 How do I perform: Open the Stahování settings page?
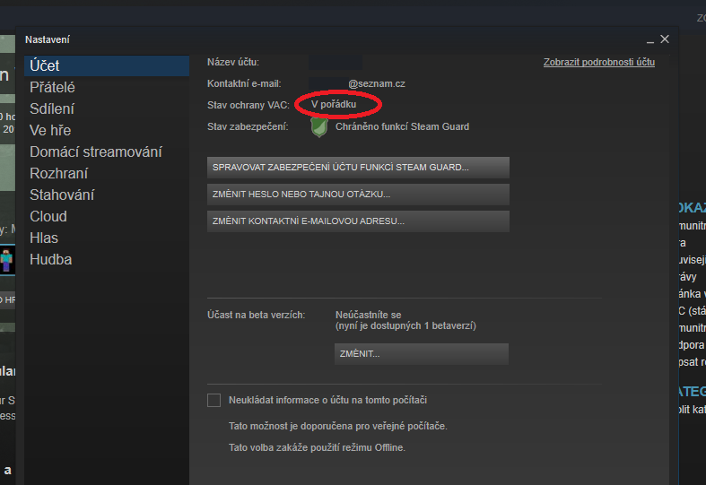(62, 195)
